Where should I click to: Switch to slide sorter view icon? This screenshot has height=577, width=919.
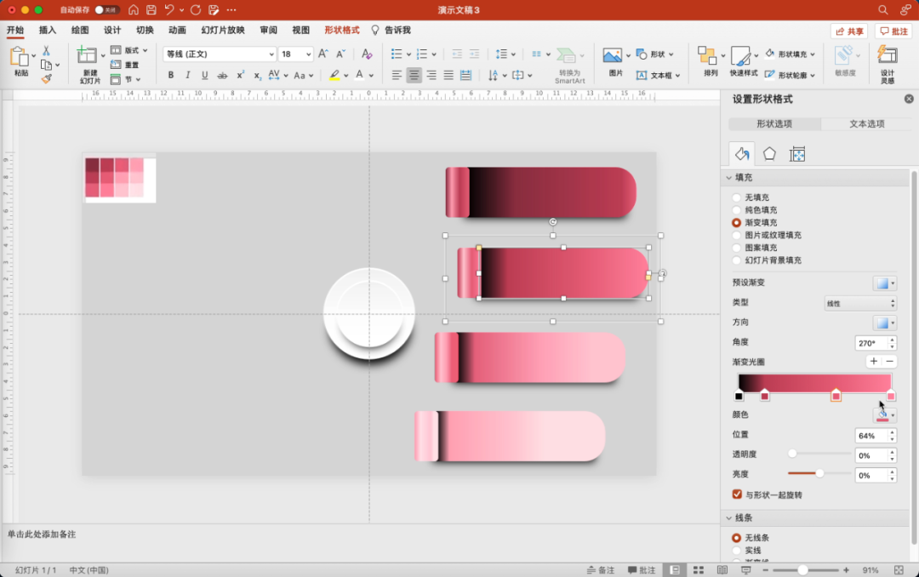tap(698, 570)
